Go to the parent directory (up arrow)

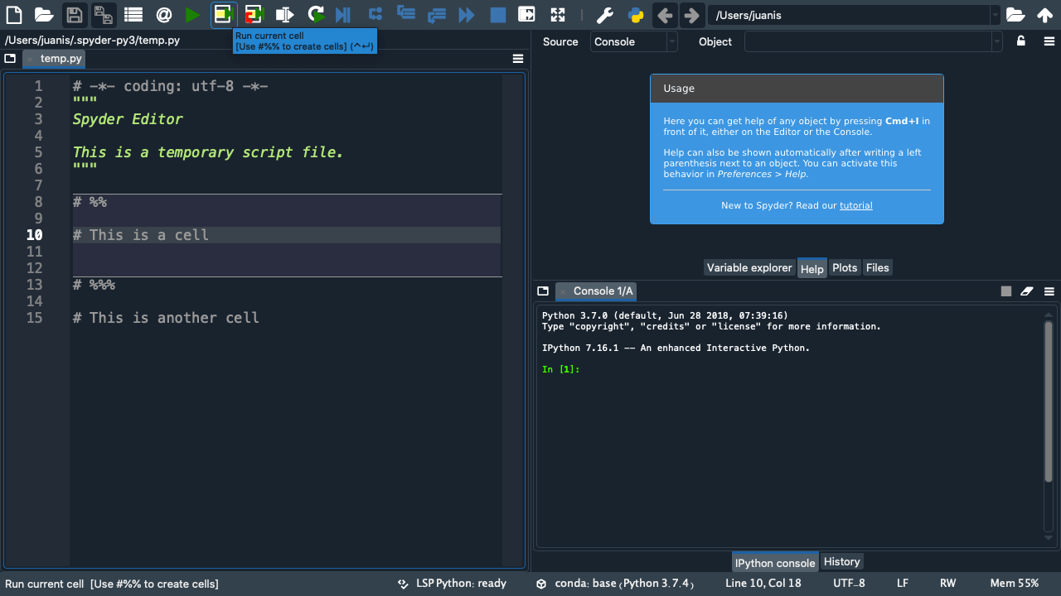point(1045,15)
